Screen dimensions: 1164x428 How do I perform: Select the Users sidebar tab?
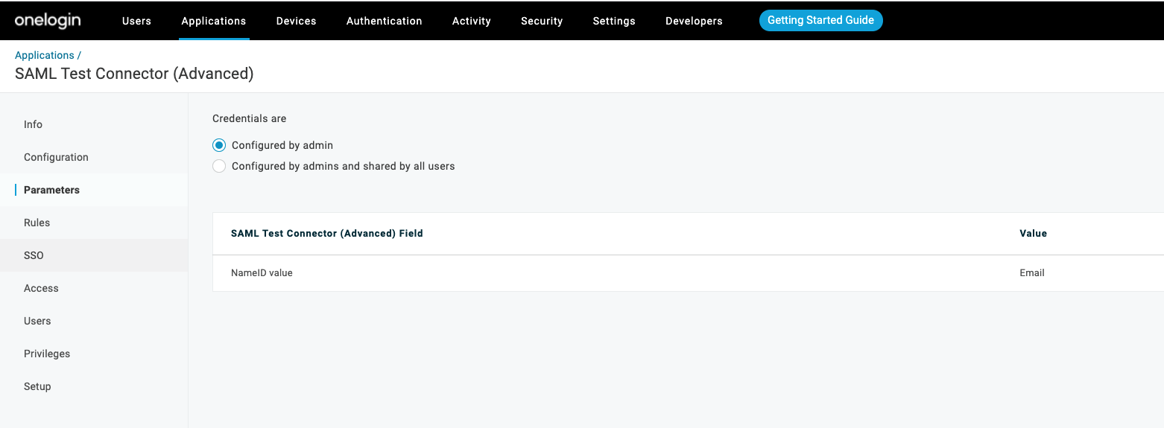point(94,321)
